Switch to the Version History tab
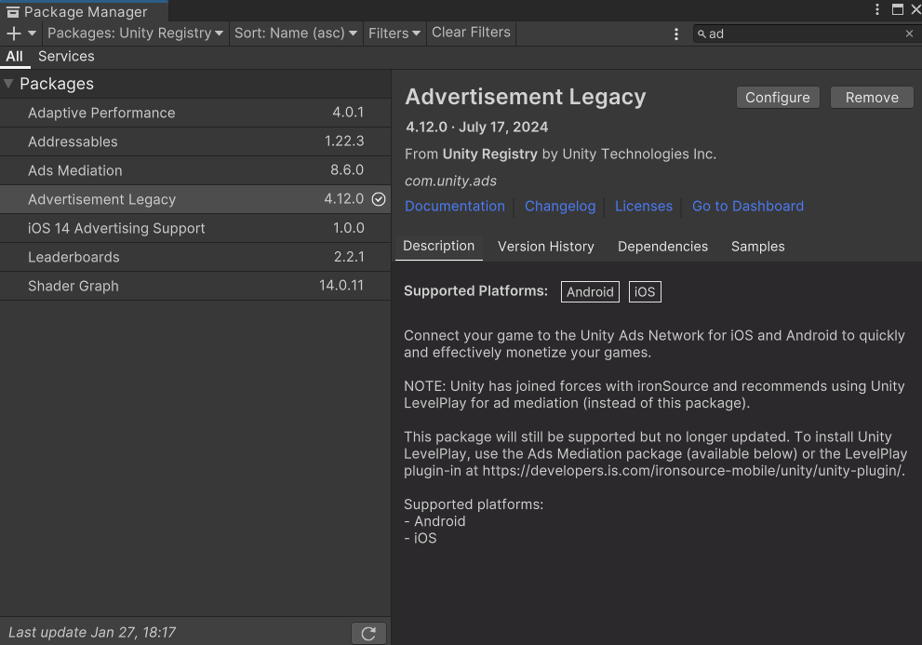922x645 pixels. [x=546, y=247]
